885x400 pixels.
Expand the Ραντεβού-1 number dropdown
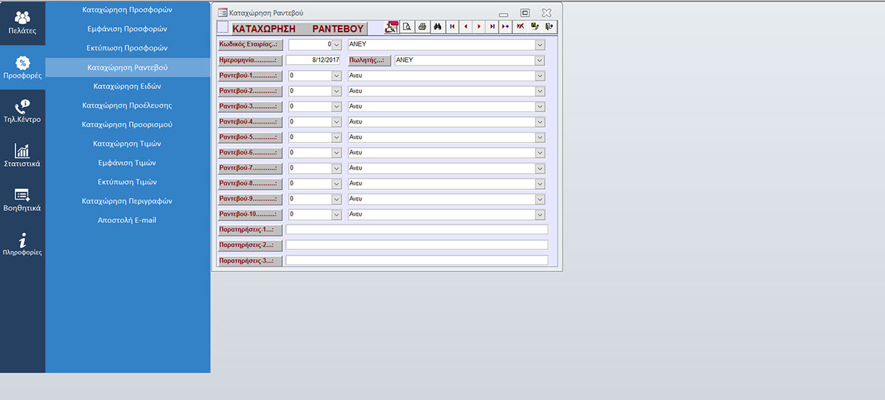(336, 76)
